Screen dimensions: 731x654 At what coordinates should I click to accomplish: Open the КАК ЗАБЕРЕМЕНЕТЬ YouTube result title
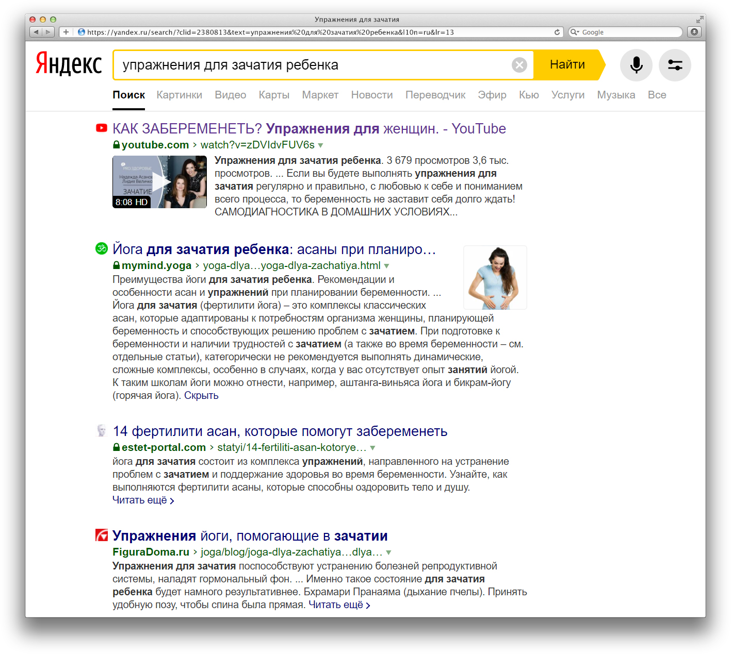click(309, 128)
